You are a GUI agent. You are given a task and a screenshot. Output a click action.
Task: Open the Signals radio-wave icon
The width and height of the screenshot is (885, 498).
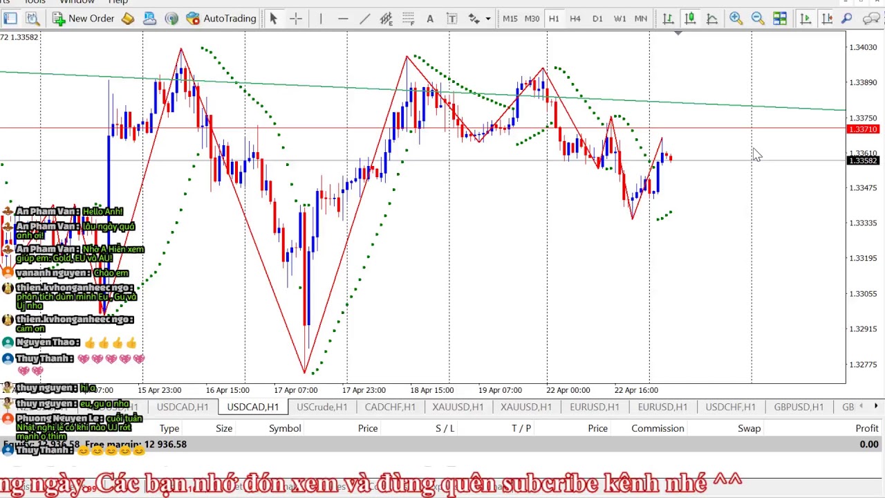[171, 19]
